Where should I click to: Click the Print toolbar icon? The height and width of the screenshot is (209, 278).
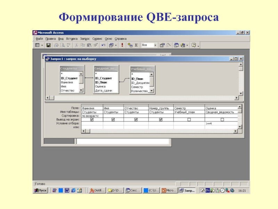pyautogui.click(x=56, y=45)
